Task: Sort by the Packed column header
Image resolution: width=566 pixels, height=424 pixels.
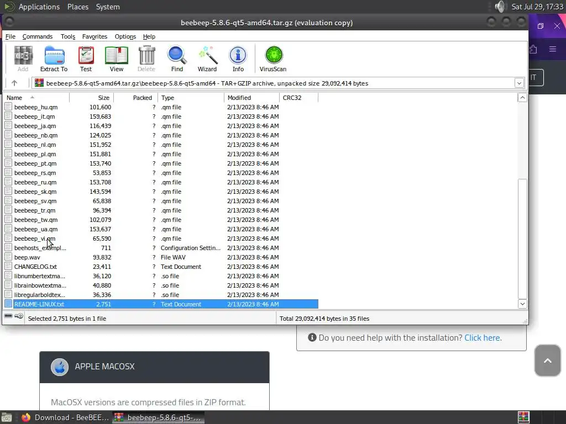Action: click(x=136, y=98)
